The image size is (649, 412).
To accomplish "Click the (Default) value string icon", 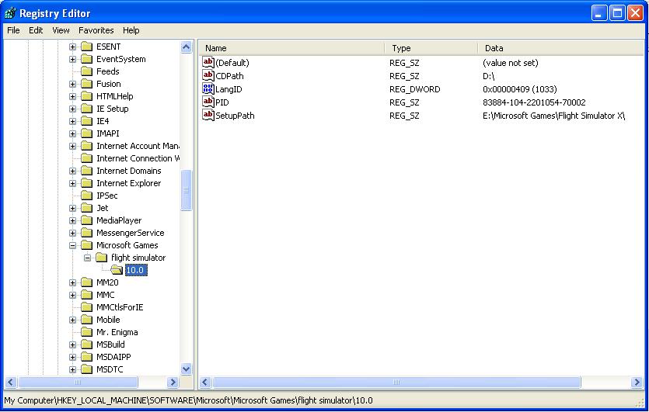I will click(x=208, y=63).
